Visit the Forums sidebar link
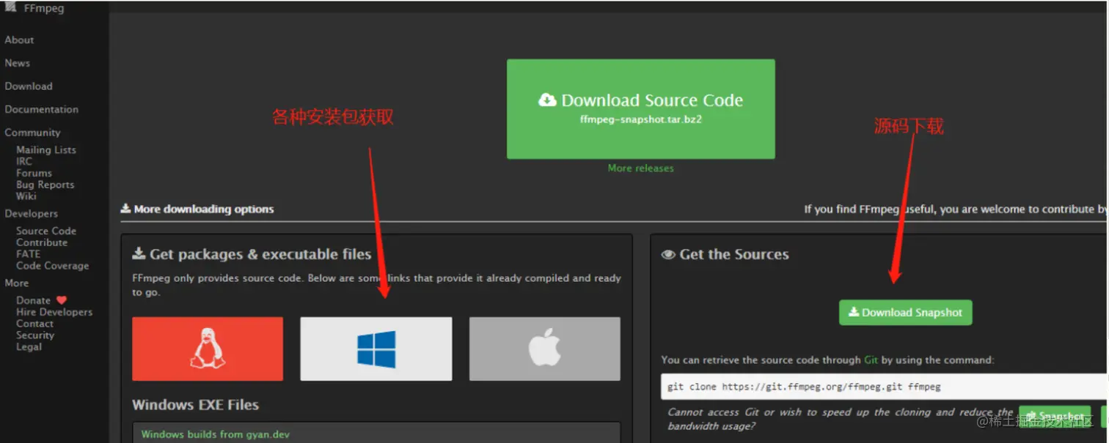Image resolution: width=1109 pixels, height=443 pixels. [34, 174]
